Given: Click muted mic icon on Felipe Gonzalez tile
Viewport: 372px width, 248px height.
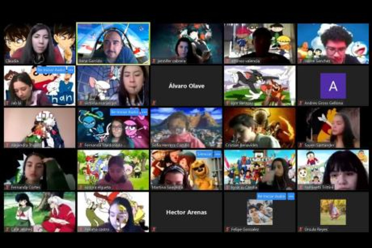Looking at the screenshot, I should pyautogui.click(x=228, y=229).
